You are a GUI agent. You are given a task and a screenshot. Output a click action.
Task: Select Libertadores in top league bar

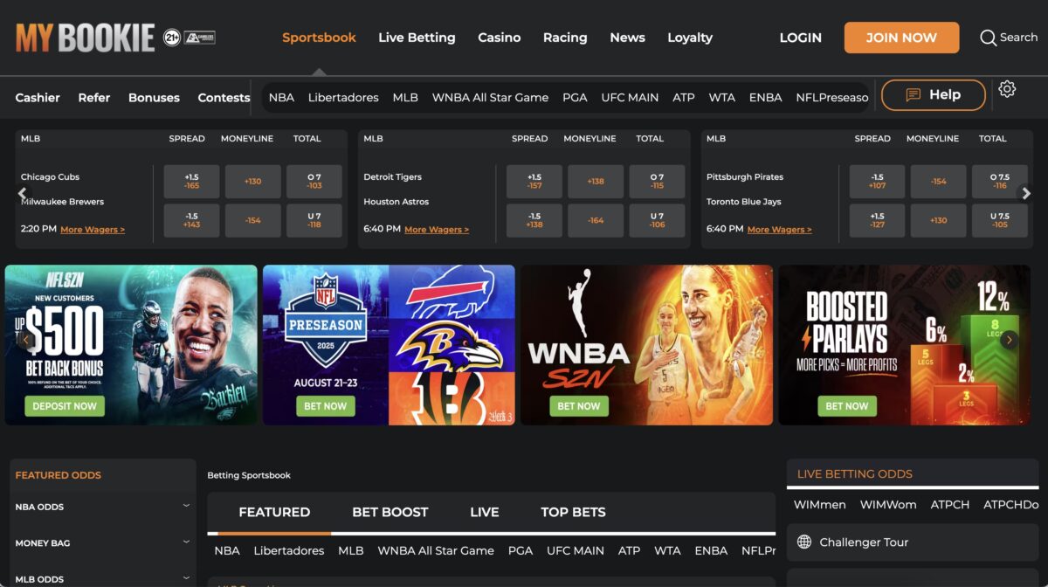point(343,98)
